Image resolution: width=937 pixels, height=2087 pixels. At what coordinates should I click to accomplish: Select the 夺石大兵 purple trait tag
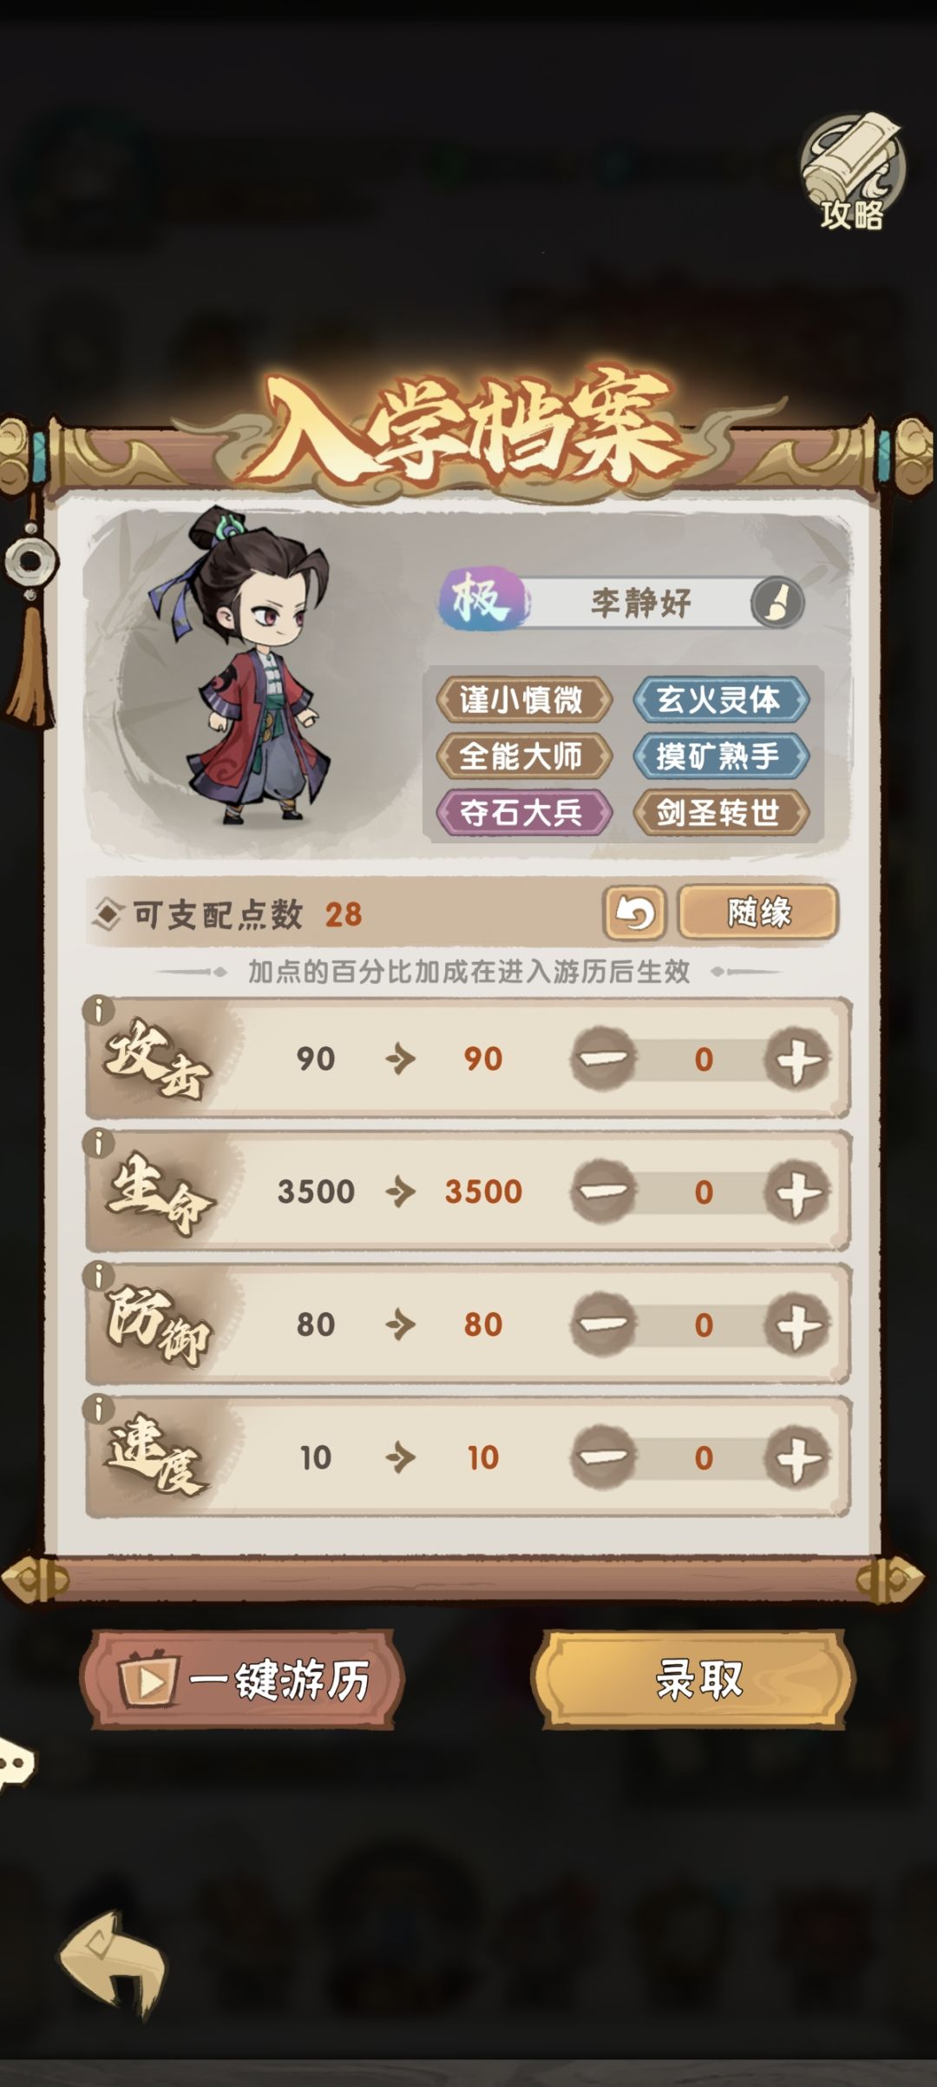[523, 813]
